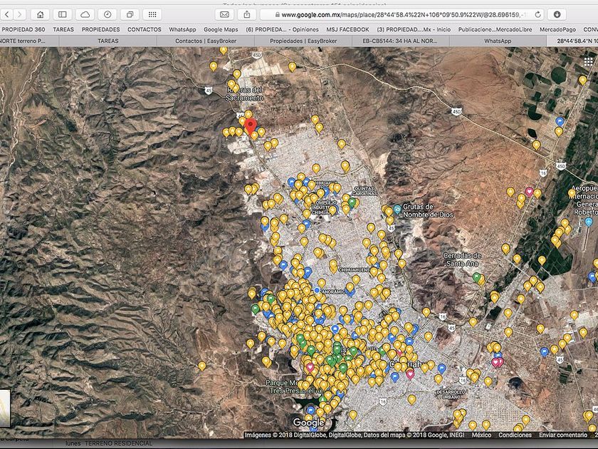Click Enviar comentario at map bottom
598x449 pixels.
coord(562,435)
